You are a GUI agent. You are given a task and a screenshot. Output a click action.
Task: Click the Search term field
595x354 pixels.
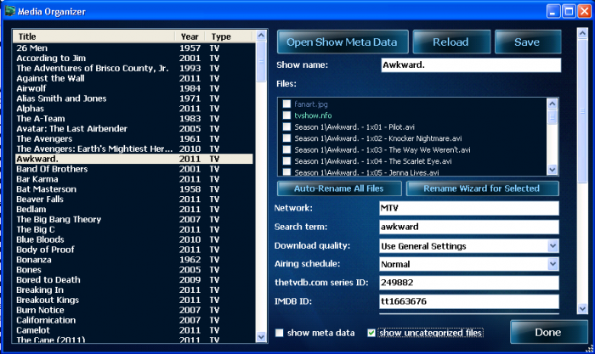(x=469, y=227)
